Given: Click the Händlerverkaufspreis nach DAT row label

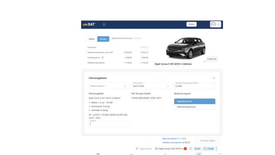Looking at the screenshot, I should pos(100,53).
